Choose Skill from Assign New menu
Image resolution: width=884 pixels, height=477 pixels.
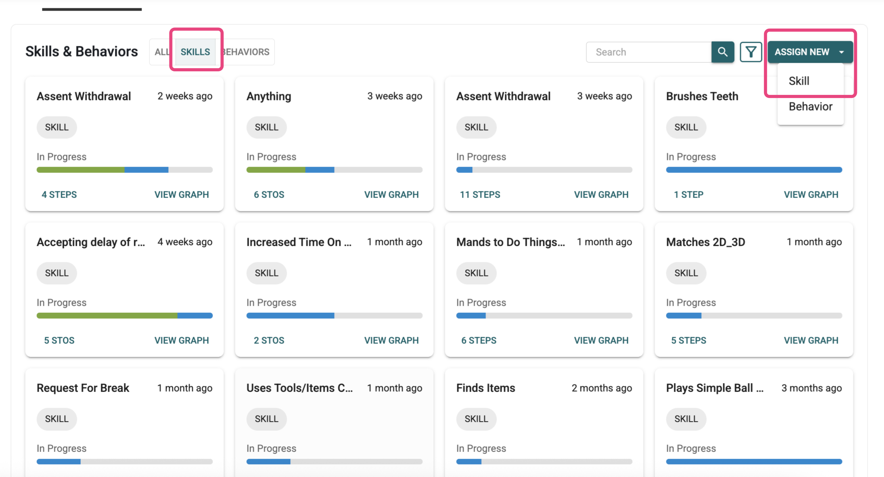tap(799, 81)
